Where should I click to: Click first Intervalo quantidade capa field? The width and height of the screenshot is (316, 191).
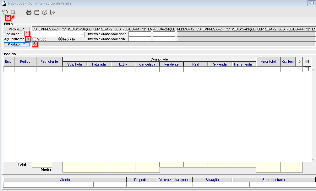tap(140, 34)
